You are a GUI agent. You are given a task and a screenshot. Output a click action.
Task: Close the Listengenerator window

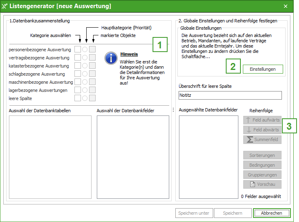[x=286, y=6]
